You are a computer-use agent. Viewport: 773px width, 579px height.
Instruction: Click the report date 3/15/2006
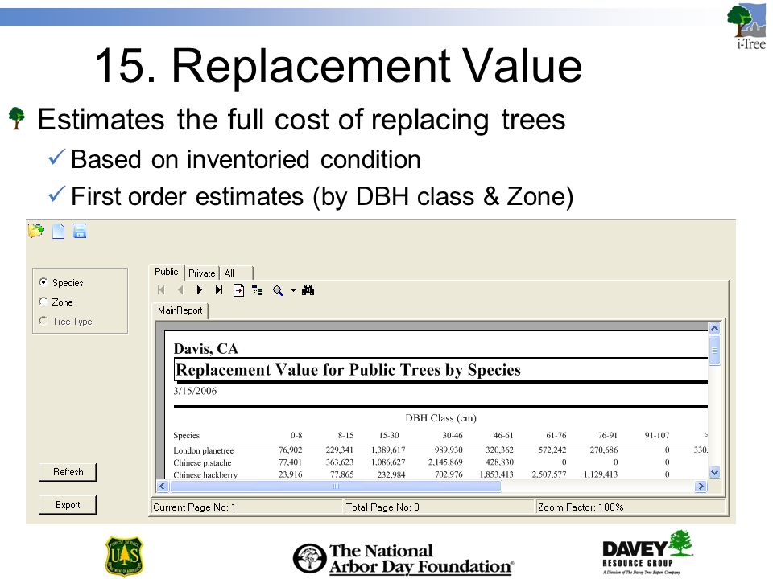[195, 391]
